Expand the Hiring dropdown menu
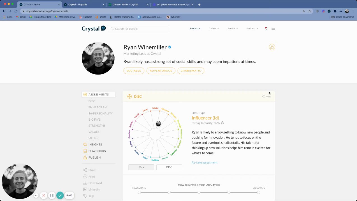This screenshot has width=357, height=201. pos(252,28)
